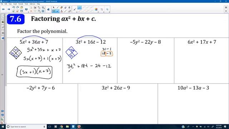Open the Gallery side tab
Screen dimensions: 229x129
(3, 22)
